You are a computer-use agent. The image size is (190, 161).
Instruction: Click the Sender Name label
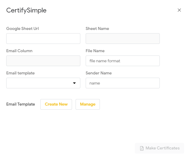click(x=98, y=73)
